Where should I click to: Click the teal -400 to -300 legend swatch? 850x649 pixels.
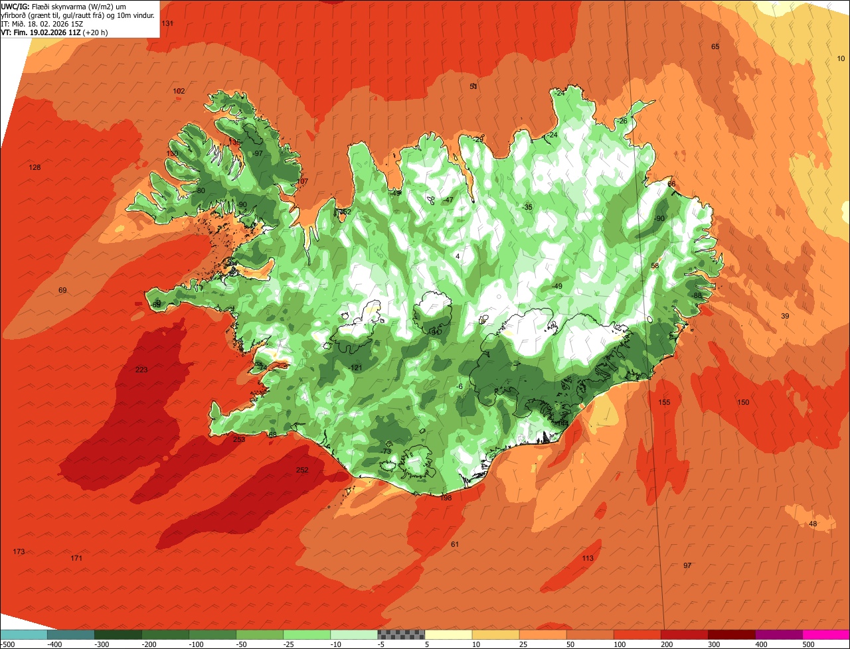point(71,634)
